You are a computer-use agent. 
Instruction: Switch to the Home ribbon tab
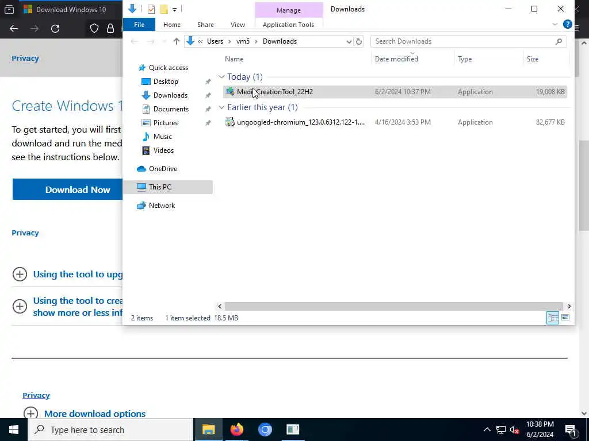pyautogui.click(x=171, y=25)
